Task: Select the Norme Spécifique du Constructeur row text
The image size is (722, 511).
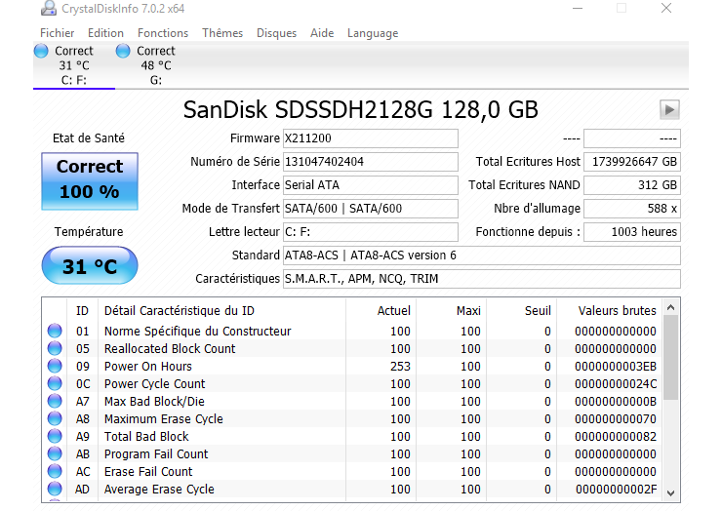Action: 197,331
